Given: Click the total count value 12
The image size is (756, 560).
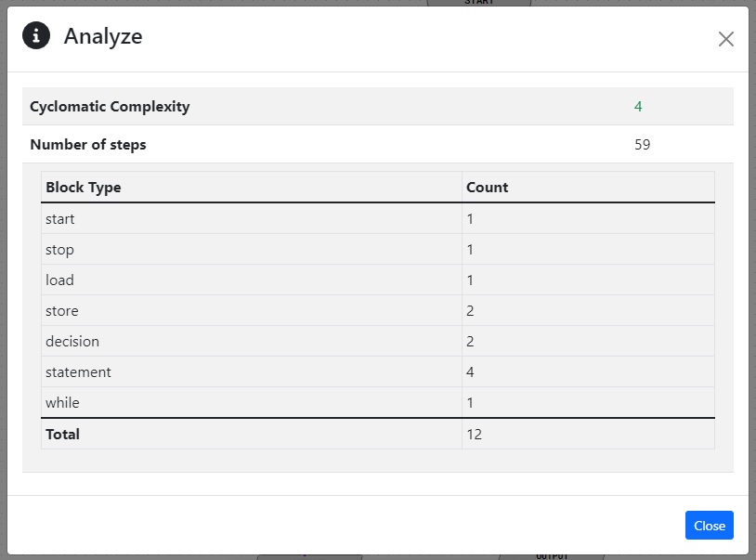Looking at the screenshot, I should coord(474,435).
